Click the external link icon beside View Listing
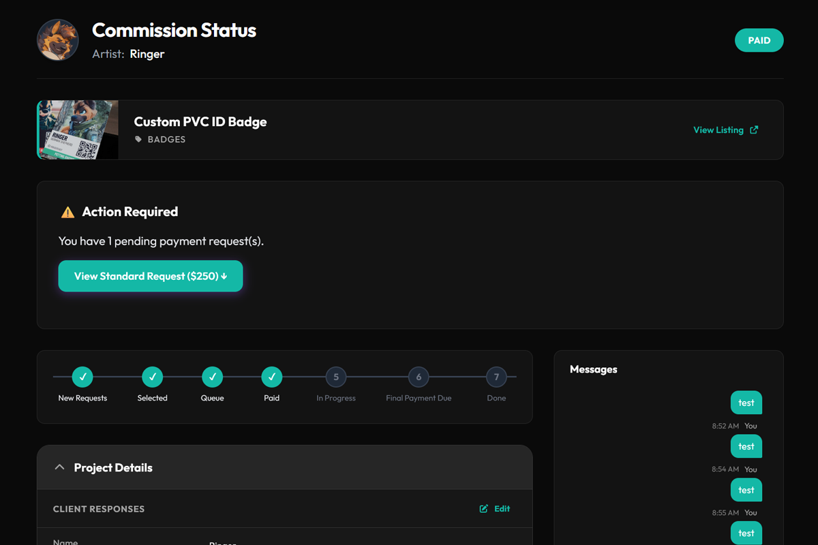This screenshot has width=818, height=545. point(754,130)
